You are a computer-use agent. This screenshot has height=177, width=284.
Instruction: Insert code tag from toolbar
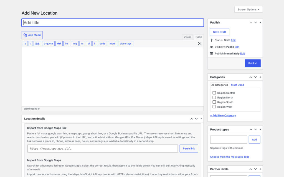102,43
